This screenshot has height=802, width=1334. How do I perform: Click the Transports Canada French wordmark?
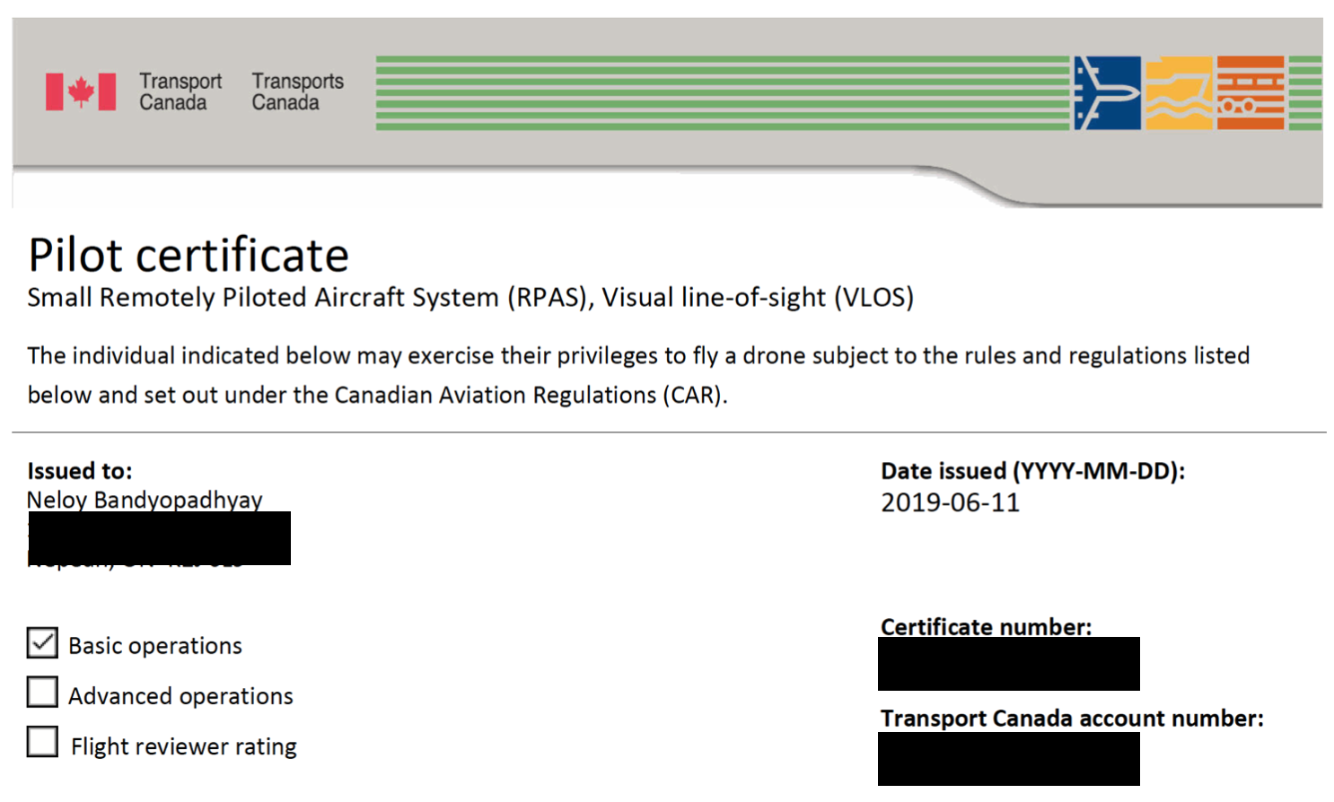(x=296, y=91)
